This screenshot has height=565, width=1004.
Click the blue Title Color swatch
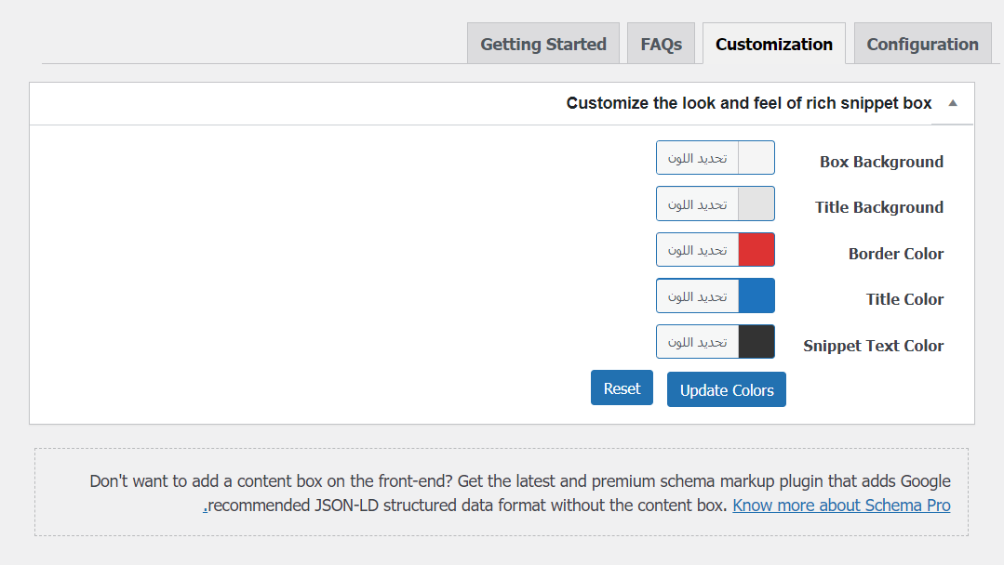756,296
